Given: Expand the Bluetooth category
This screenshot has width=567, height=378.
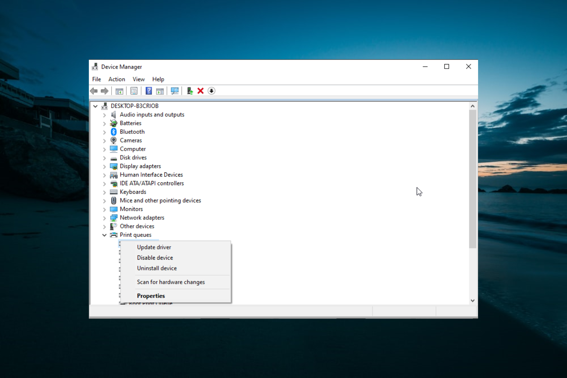Looking at the screenshot, I should (104, 132).
